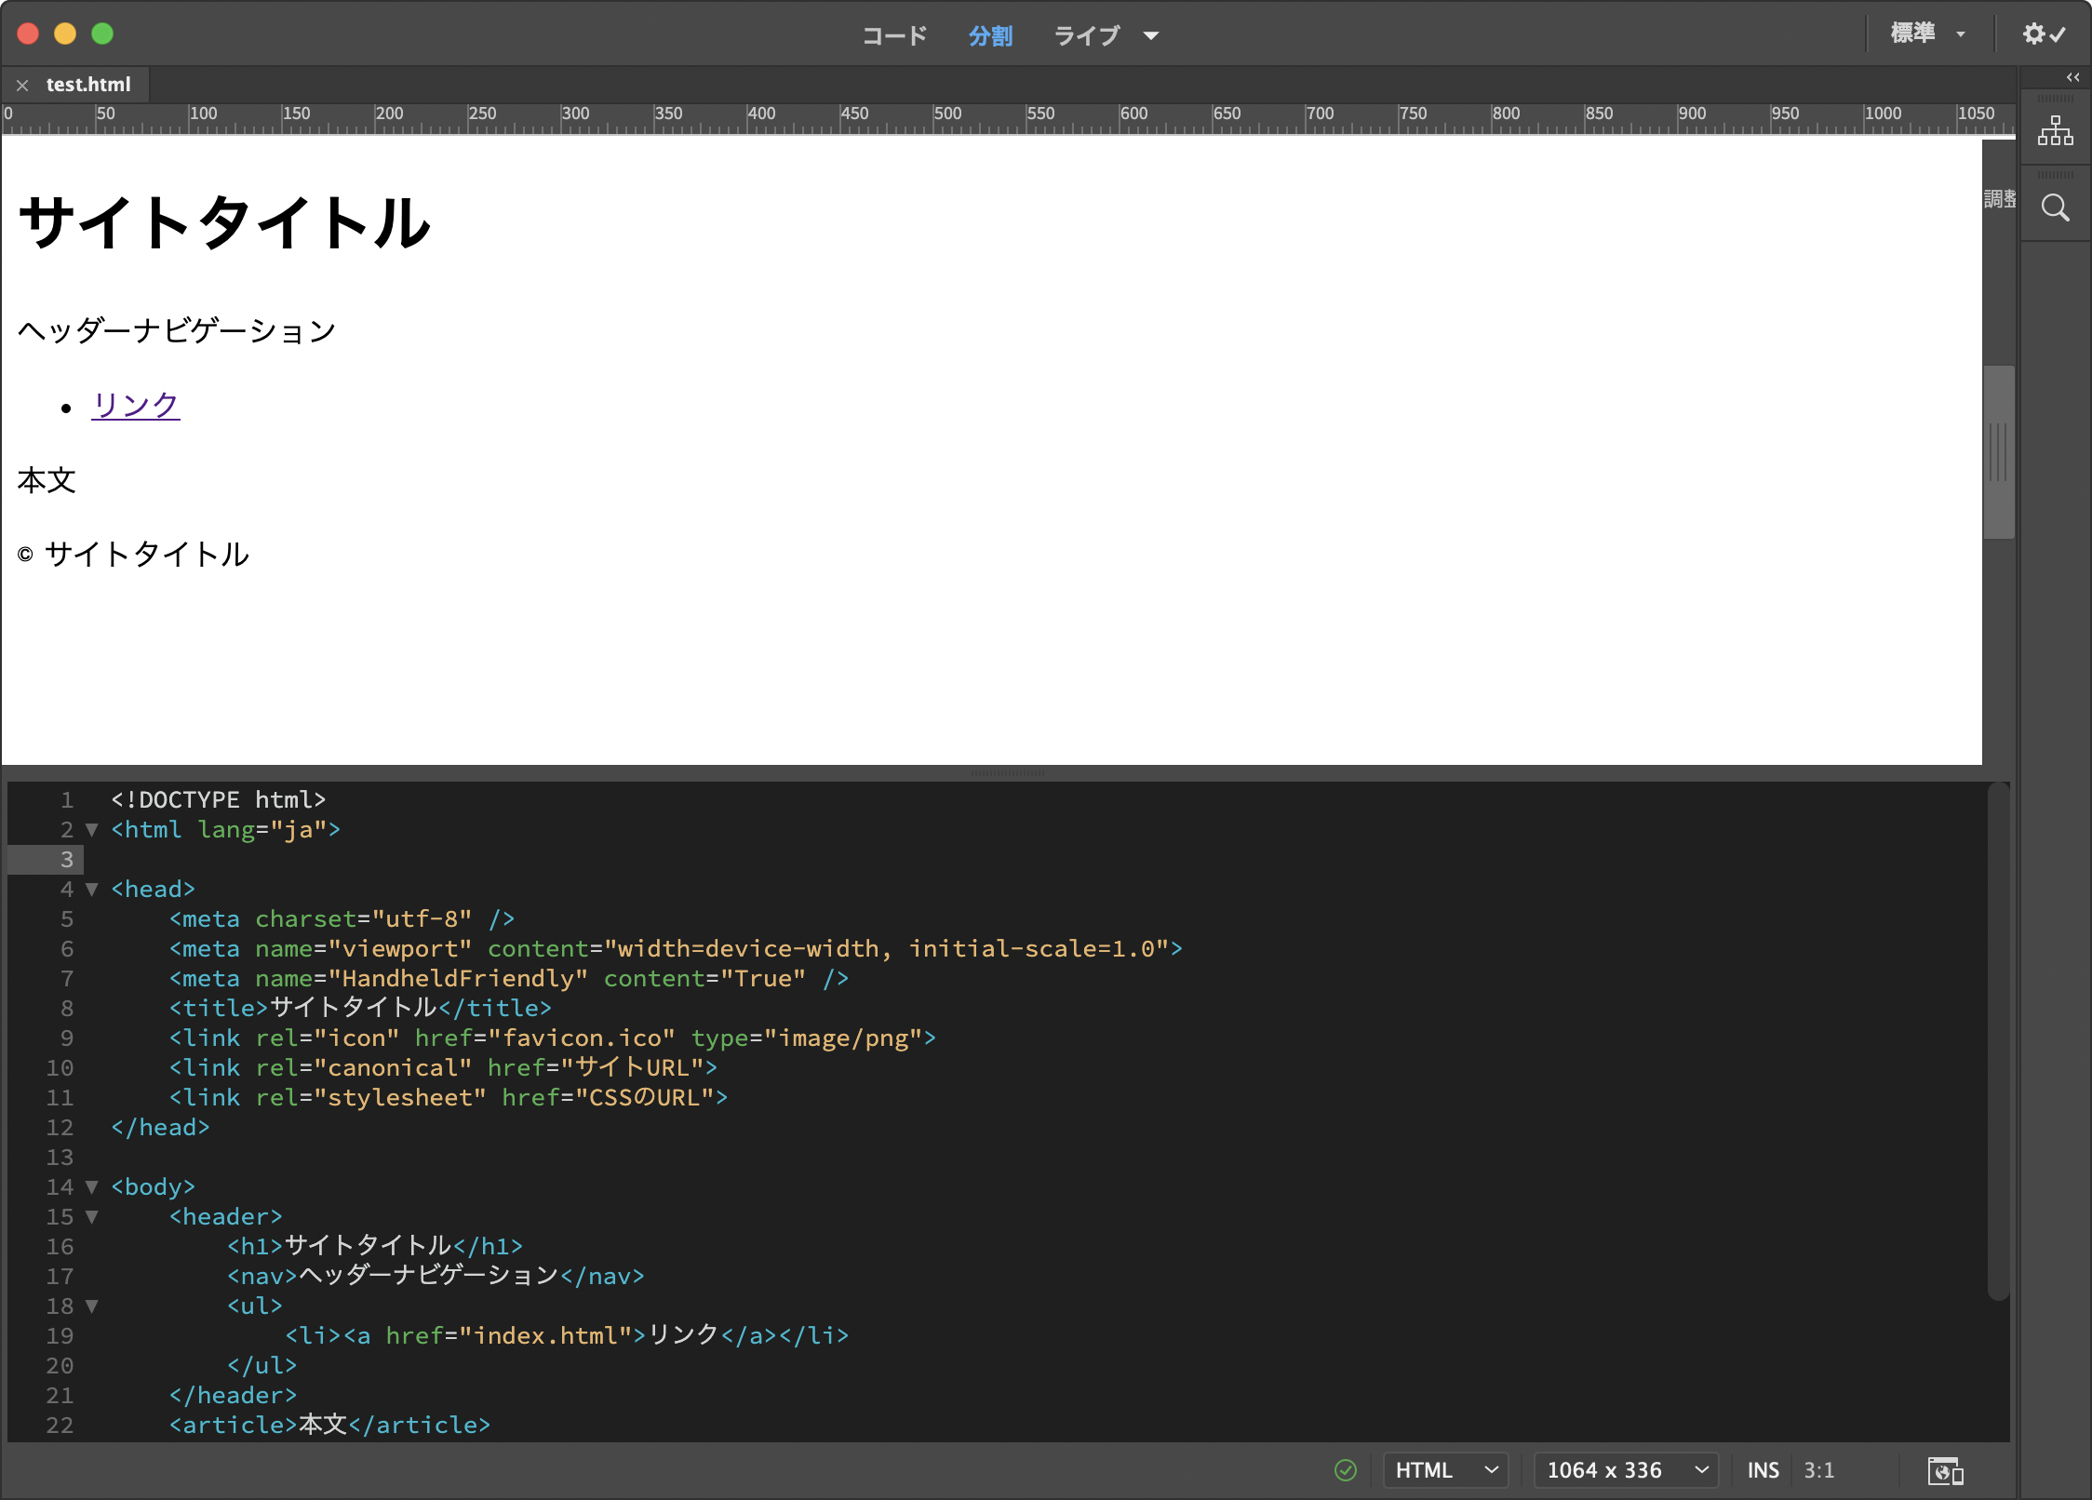Open the HTML document type dropdown in status bar
The image size is (2092, 1500).
[1444, 1470]
